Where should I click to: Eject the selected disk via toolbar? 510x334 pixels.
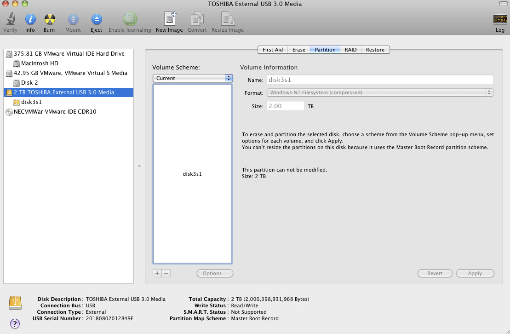tap(97, 19)
